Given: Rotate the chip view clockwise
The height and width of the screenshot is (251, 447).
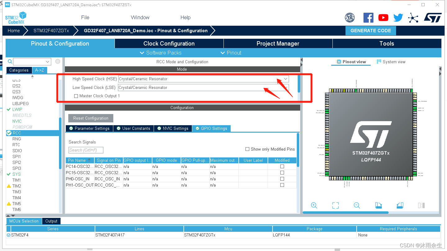Looking at the screenshot, I should click(x=378, y=205).
